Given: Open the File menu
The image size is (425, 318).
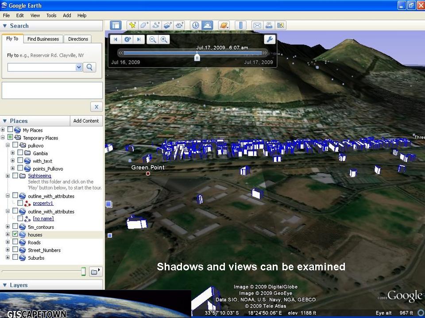Looking at the screenshot, I should coord(6,15).
